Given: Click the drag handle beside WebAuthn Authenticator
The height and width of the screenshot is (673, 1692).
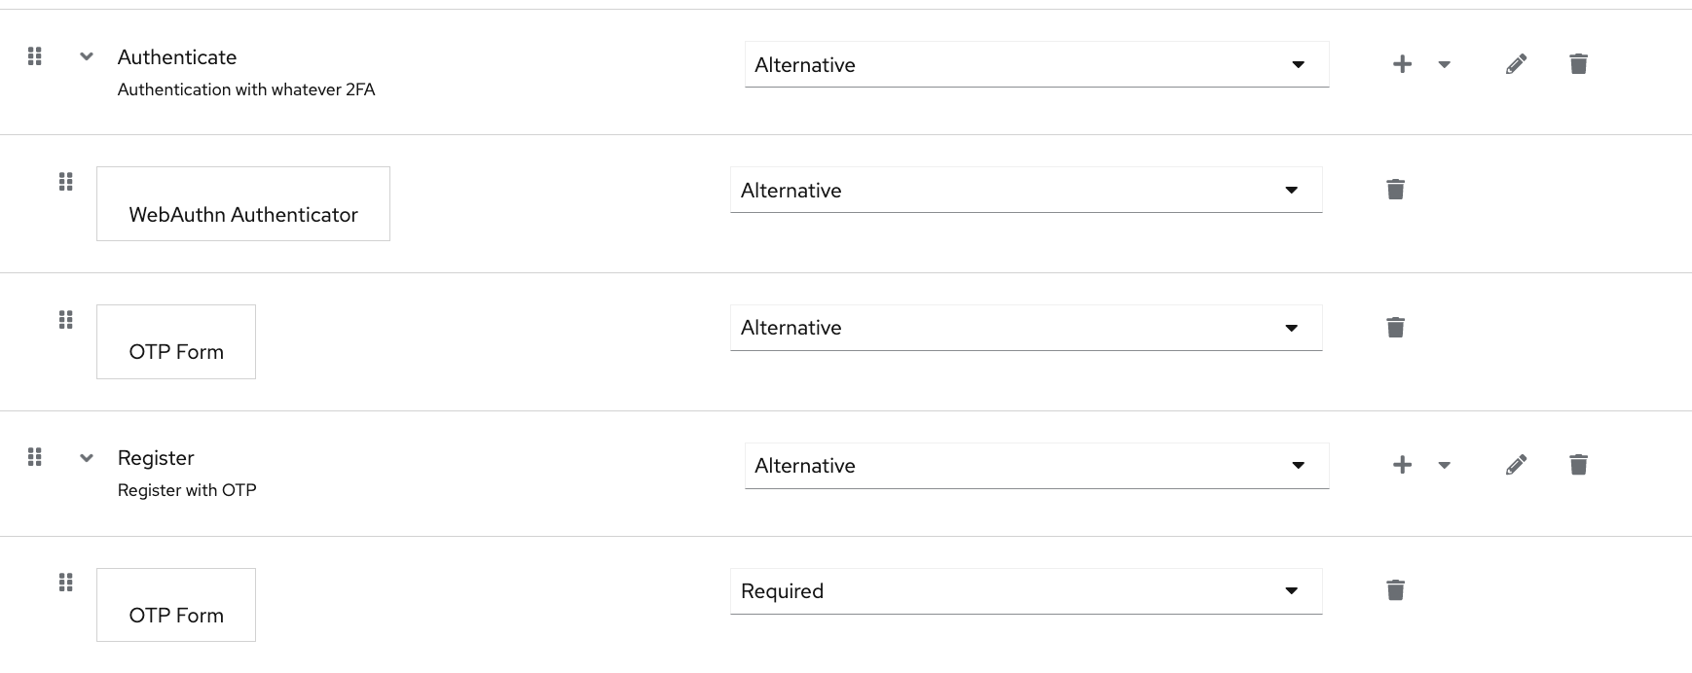Looking at the screenshot, I should click(x=66, y=181).
